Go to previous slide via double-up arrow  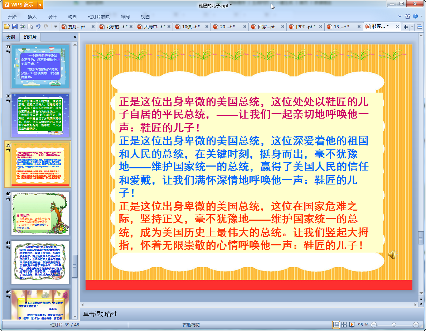[x=421, y=299]
